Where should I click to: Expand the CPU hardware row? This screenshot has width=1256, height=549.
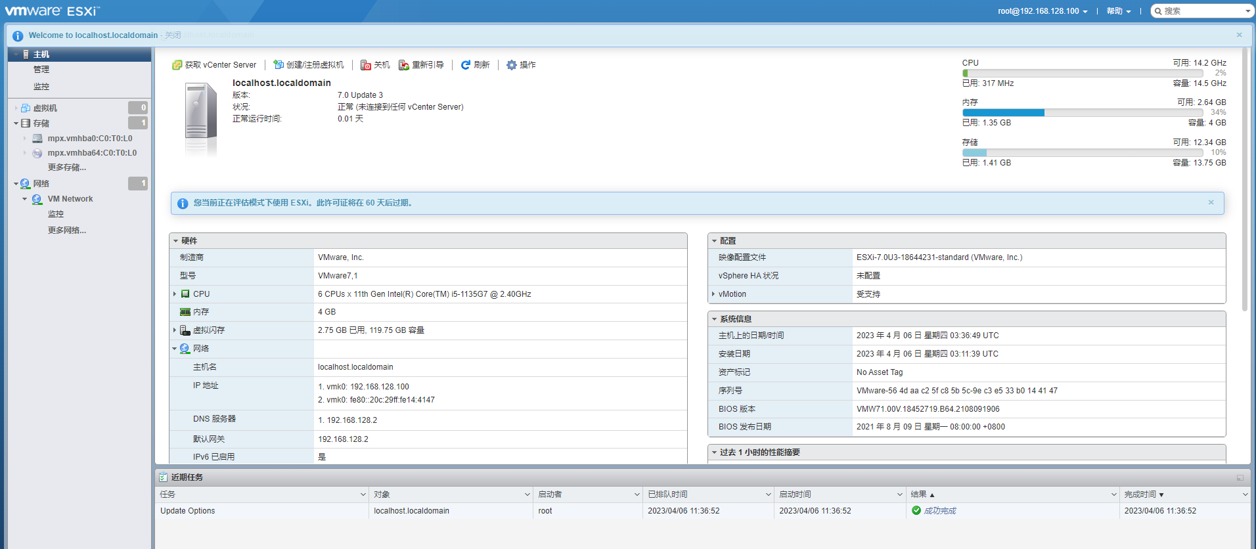coord(175,294)
